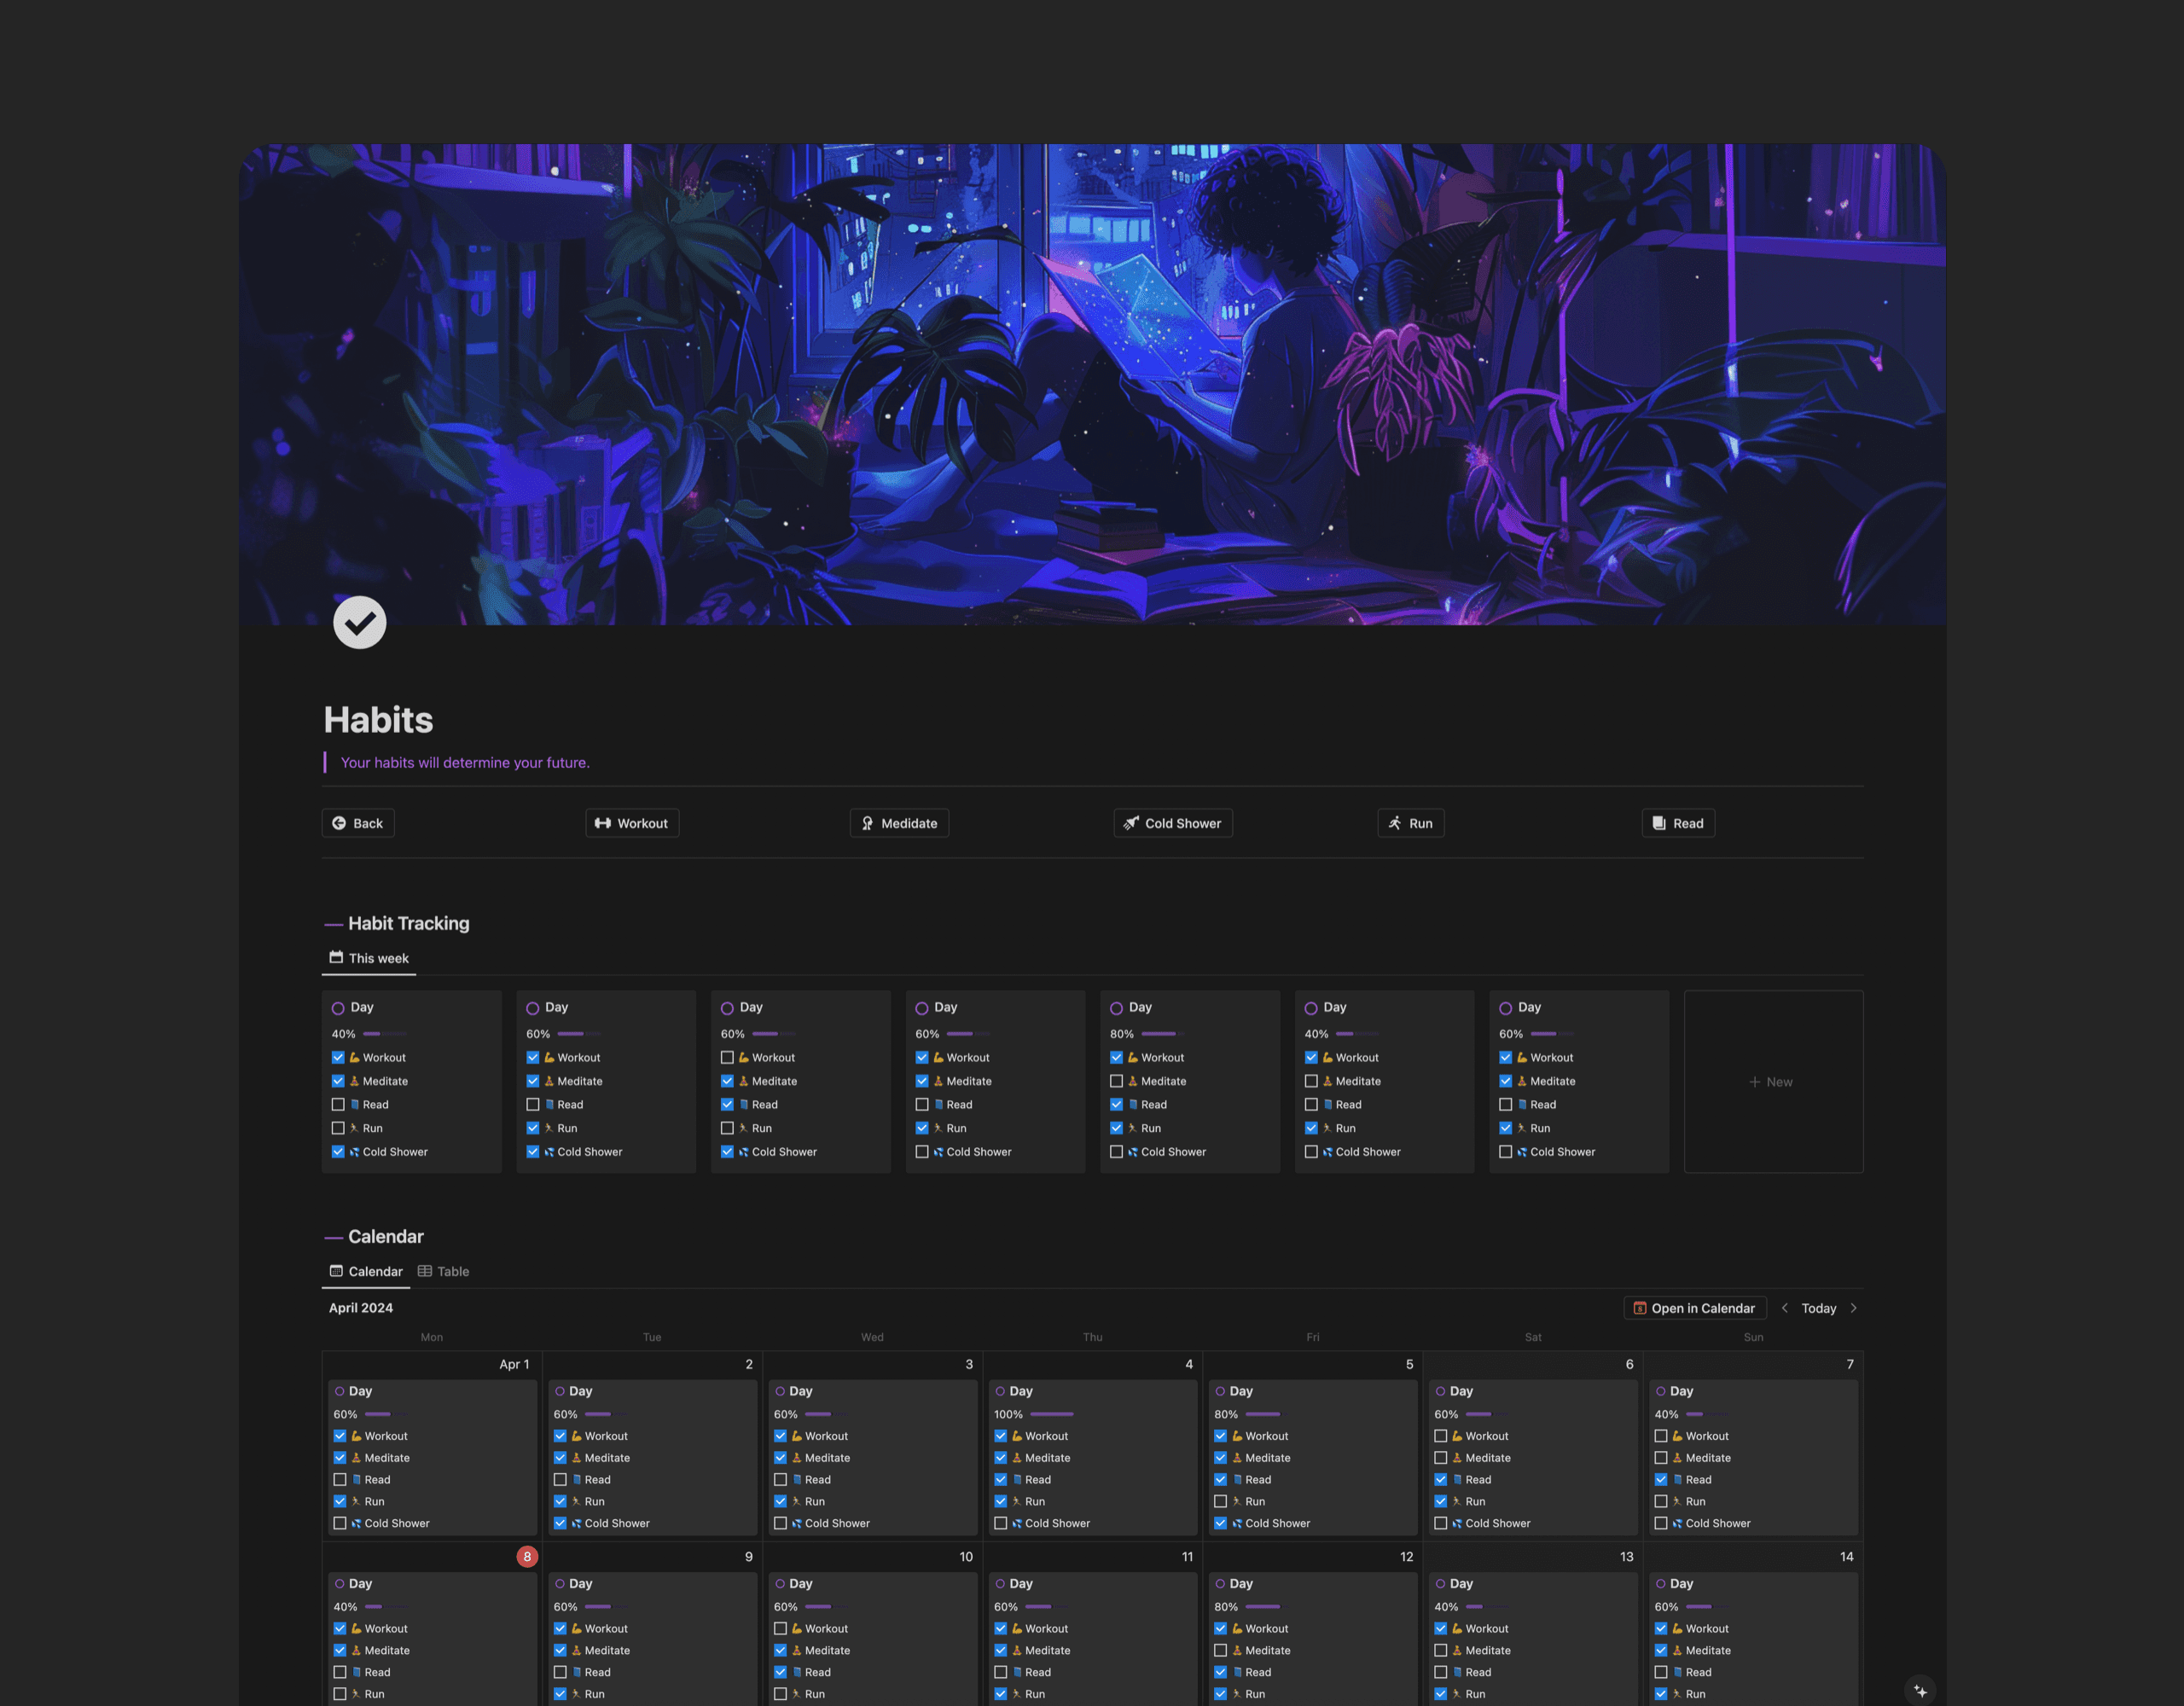The image size is (2184, 1706).
Task: Click the red 8 date badge
Action: pyautogui.click(x=527, y=1556)
